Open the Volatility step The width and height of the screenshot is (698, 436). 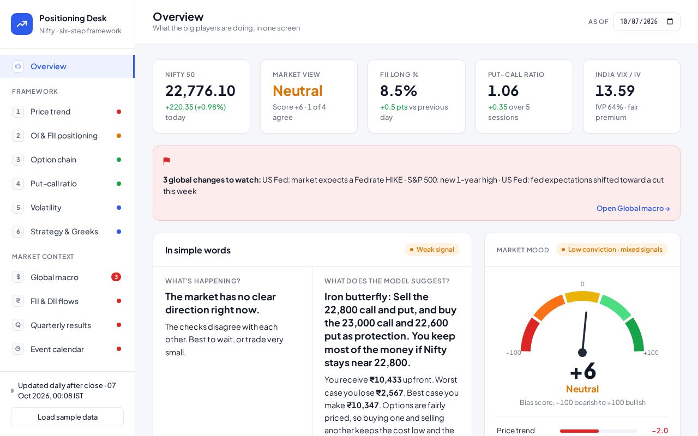click(x=67, y=208)
